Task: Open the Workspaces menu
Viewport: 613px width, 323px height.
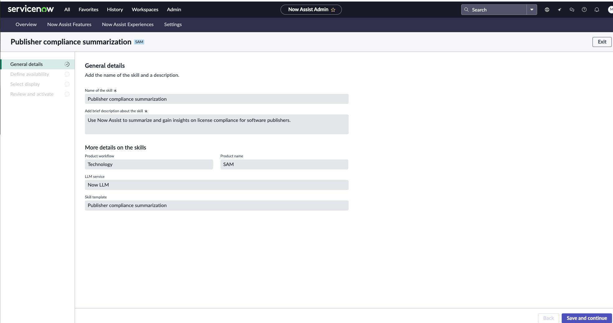Action: [145, 10]
